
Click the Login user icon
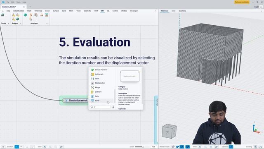click(261, 7)
